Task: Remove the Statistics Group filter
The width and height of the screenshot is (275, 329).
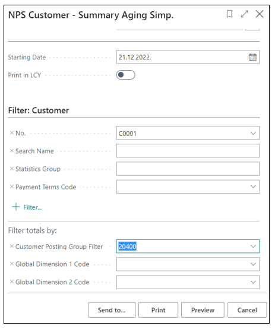Action: pyautogui.click(x=12, y=169)
